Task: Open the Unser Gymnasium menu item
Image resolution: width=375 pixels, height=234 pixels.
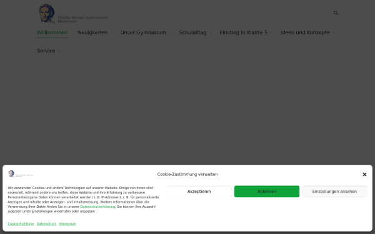Action: point(143,32)
